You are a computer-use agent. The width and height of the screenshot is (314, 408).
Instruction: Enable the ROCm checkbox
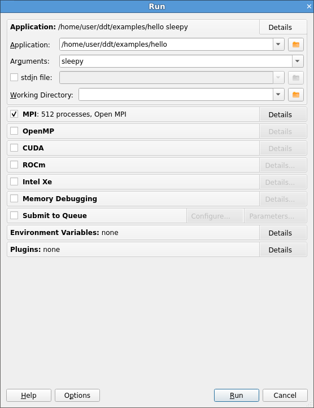(14, 165)
